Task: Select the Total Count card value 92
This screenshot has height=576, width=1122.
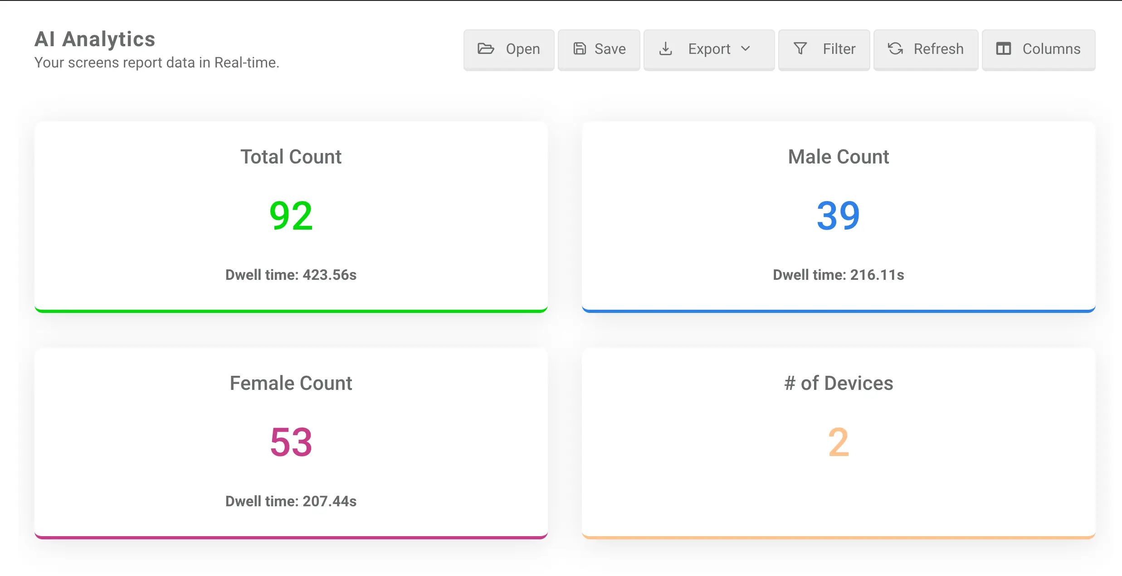Action: (291, 216)
